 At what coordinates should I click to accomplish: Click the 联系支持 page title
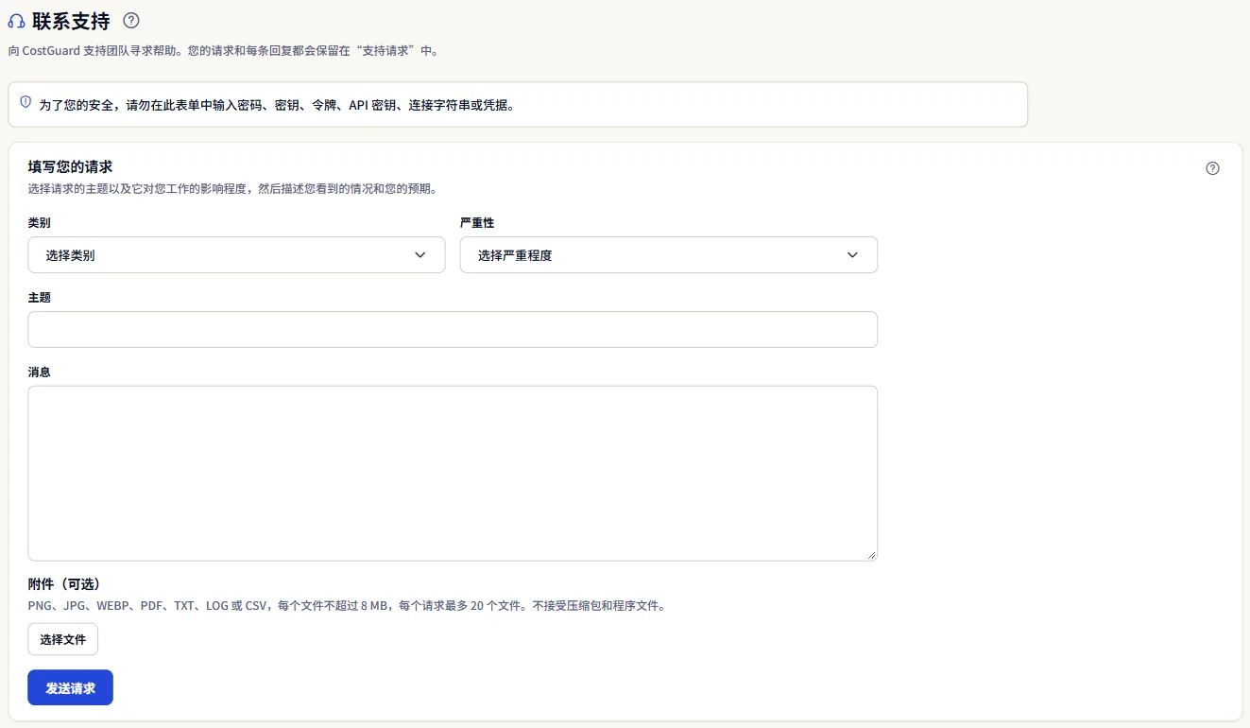point(71,21)
